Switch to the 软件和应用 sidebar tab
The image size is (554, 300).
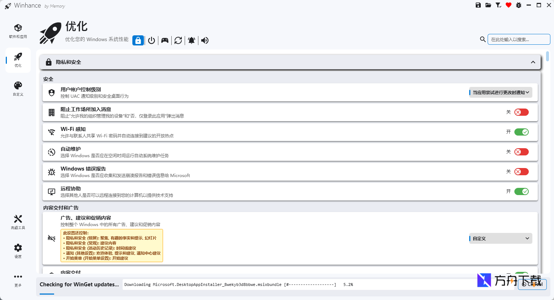(18, 31)
